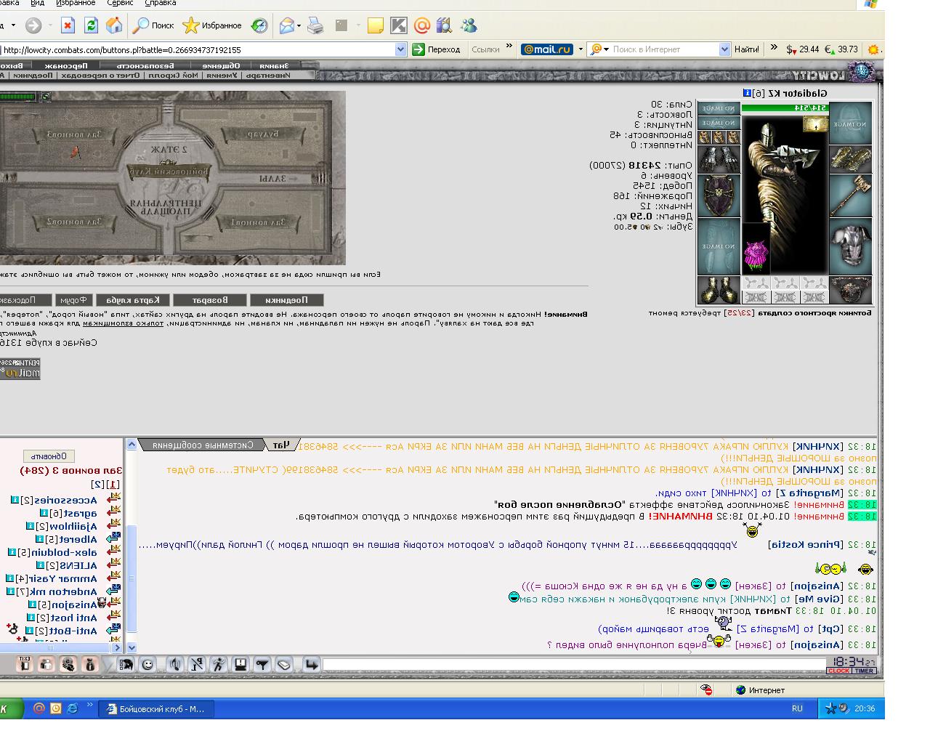The height and width of the screenshot is (744, 930).
Task: Click the K logo toolbar icon
Action: [399, 26]
